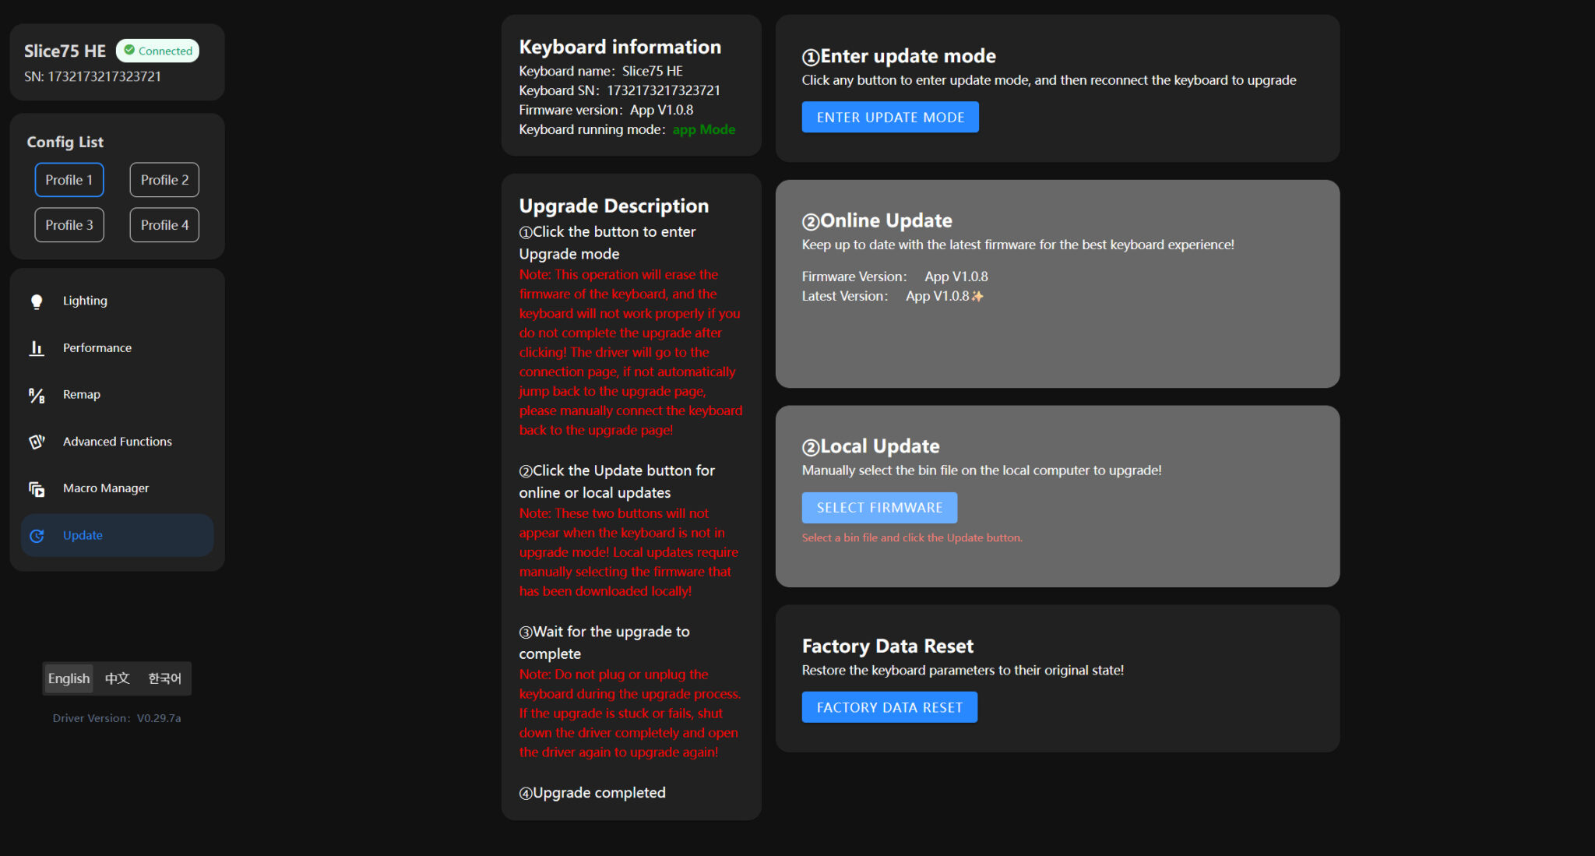The height and width of the screenshot is (856, 1595).
Task: Click the Remap A/B icon
Action: [x=37, y=396]
